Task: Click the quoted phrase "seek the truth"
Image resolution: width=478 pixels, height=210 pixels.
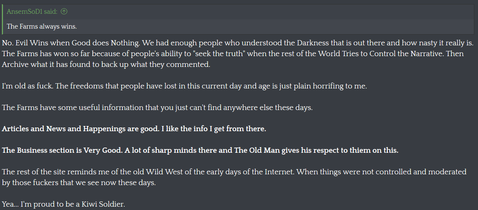Action: [220, 54]
